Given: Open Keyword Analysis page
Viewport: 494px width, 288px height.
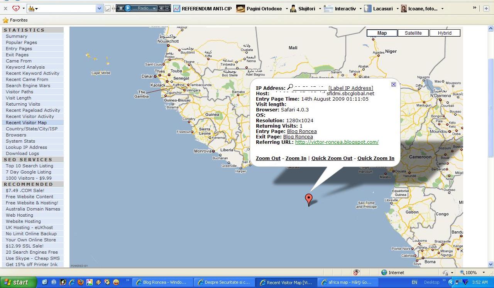Looking at the screenshot, I should (25, 67).
